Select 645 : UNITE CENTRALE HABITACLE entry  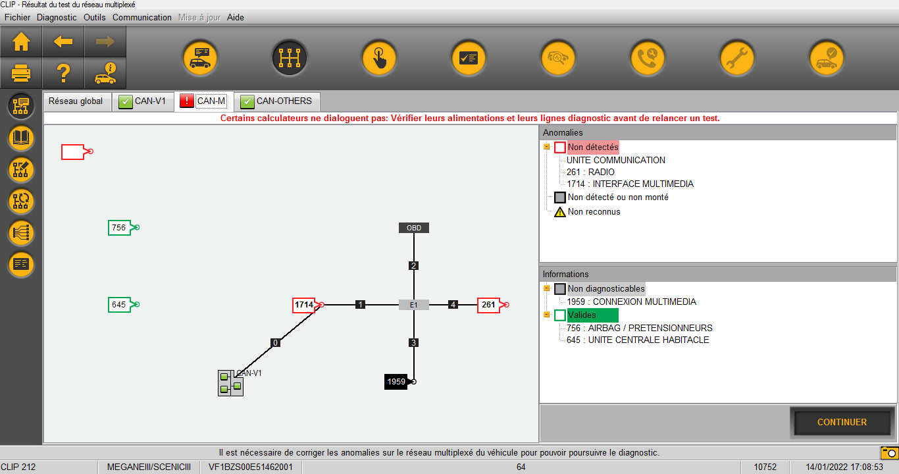(638, 340)
